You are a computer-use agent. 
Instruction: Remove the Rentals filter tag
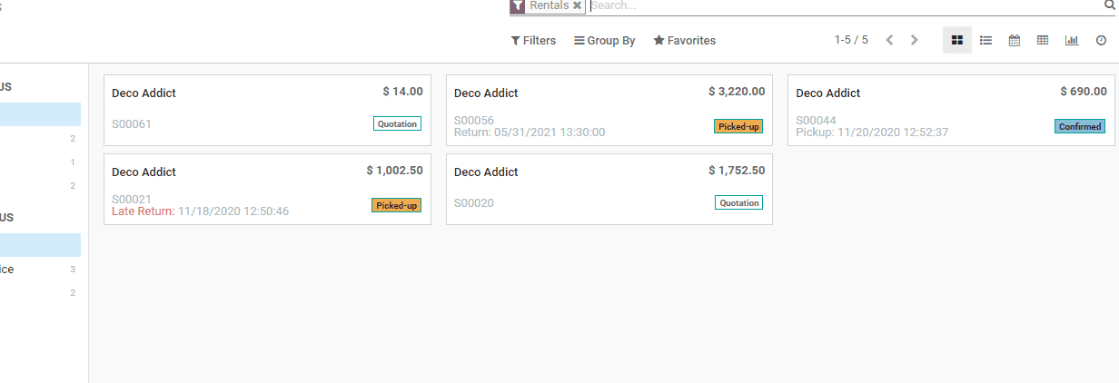click(x=577, y=5)
